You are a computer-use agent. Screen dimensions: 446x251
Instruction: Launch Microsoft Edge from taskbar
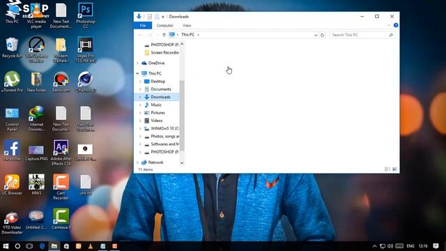(x=42, y=246)
